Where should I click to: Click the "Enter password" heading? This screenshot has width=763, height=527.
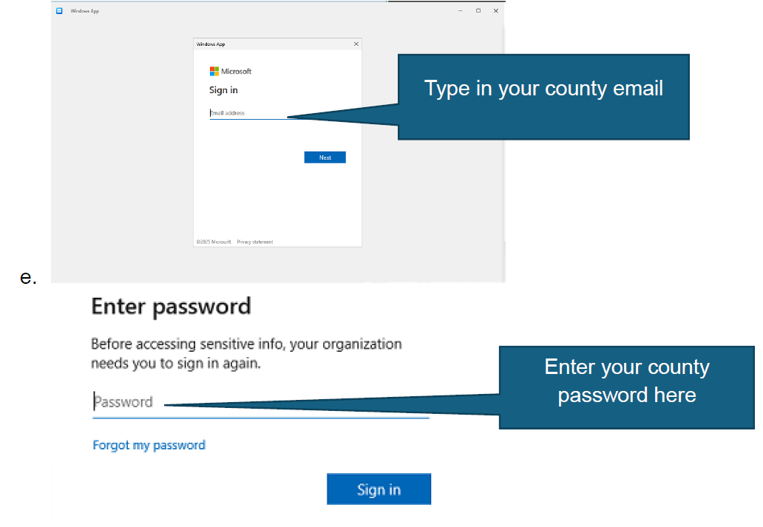pos(171,306)
